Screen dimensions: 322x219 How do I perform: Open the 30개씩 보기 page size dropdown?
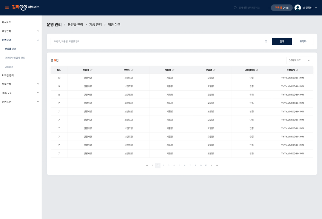pyautogui.click(x=300, y=60)
